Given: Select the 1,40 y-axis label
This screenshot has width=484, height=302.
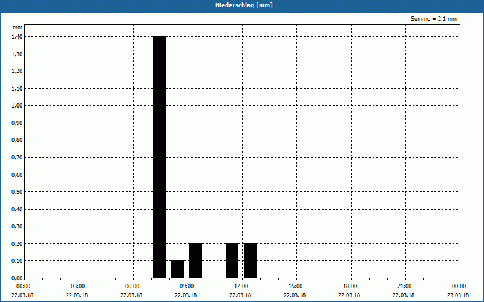Looking at the screenshot, I should pos(18,37).
